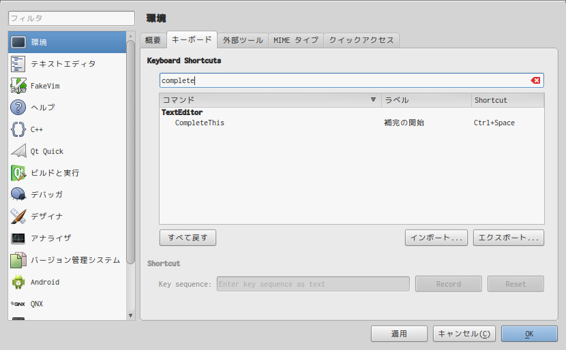Click the インポート... button

click(x=436, y=238)
